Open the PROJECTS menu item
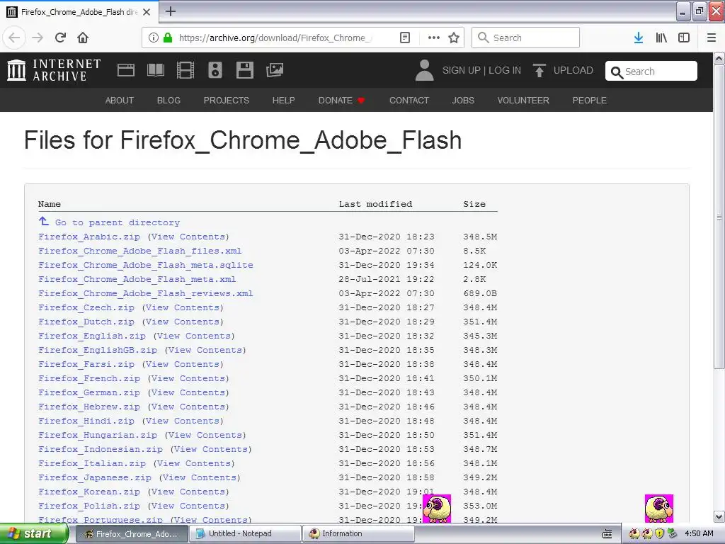Viewport: 725px width, 544px height. 227,101
